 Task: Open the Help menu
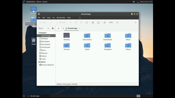(69, 17)
